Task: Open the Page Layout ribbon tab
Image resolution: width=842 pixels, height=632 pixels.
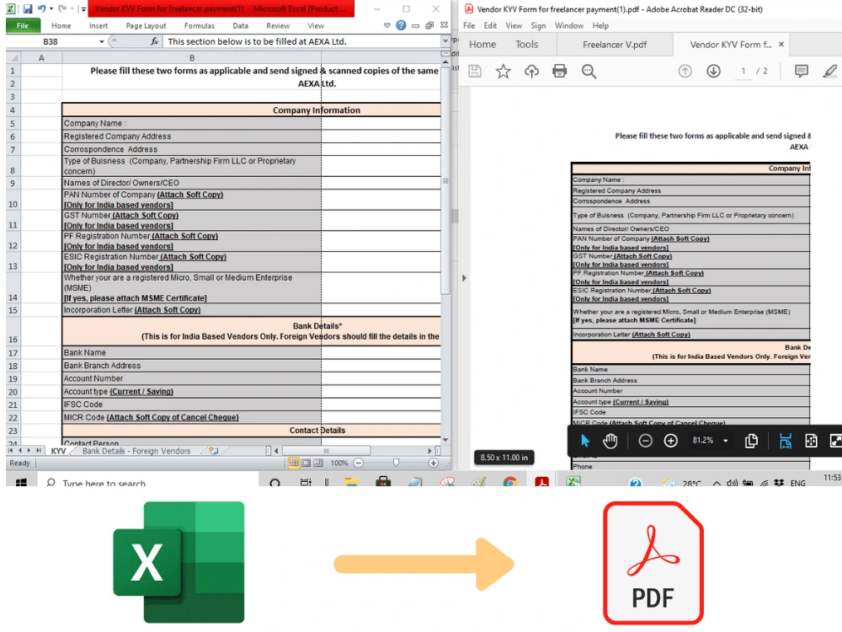Action: pos(146,25)
